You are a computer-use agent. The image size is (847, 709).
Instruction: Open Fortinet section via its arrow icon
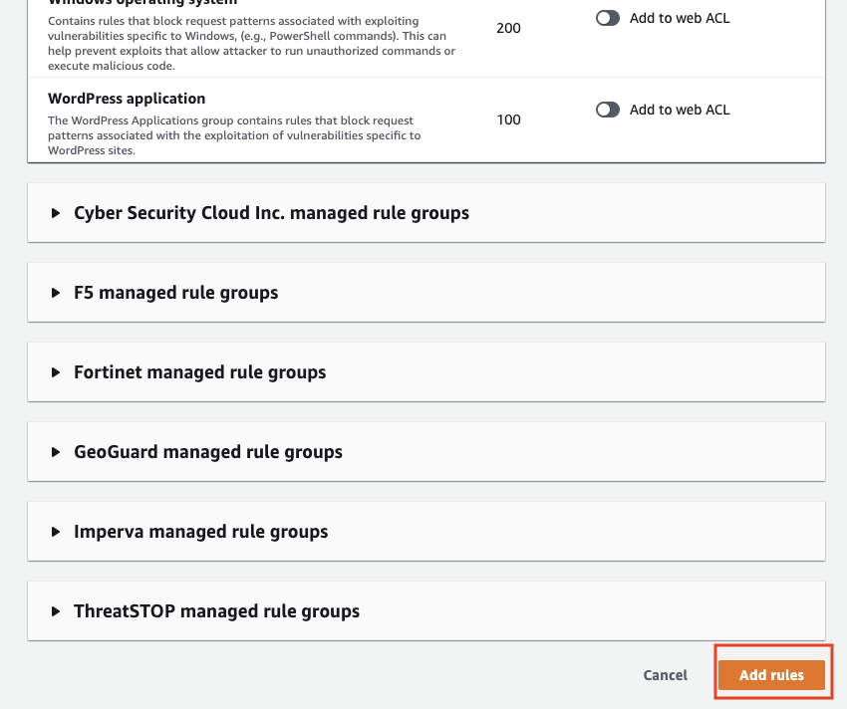click(x=56, y=372)
